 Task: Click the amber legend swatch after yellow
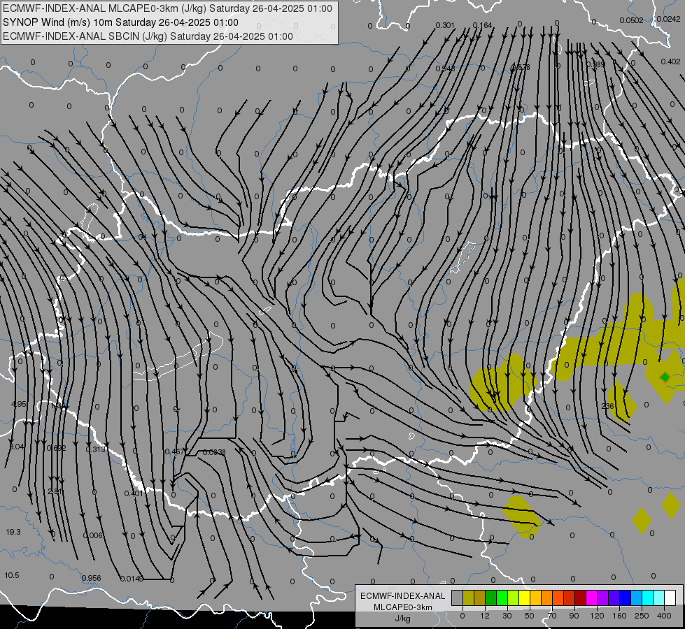pyautogui.click(x=535, y=598)
